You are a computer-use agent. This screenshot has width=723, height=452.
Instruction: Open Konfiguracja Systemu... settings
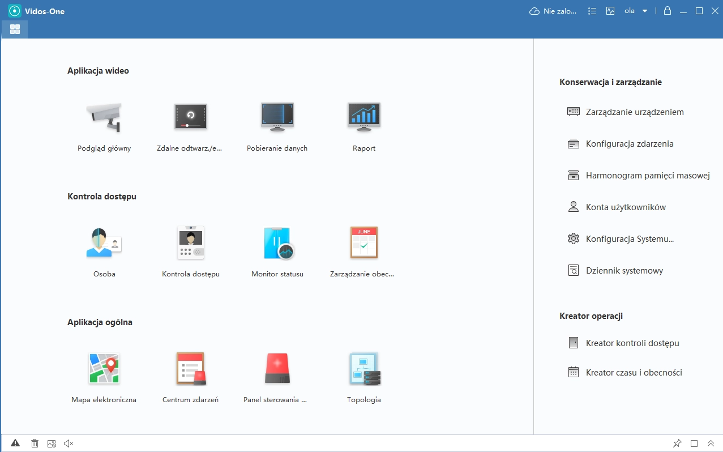click(x=621, y=239)
